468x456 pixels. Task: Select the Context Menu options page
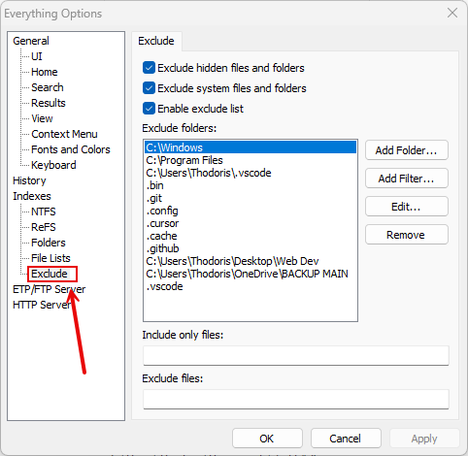coord(64,134)
